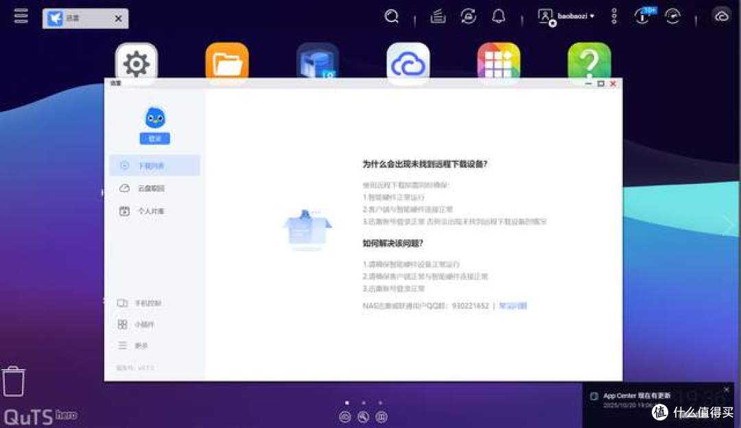Open 手机控制 in the Xunlei sidebar

pos(139,302)
